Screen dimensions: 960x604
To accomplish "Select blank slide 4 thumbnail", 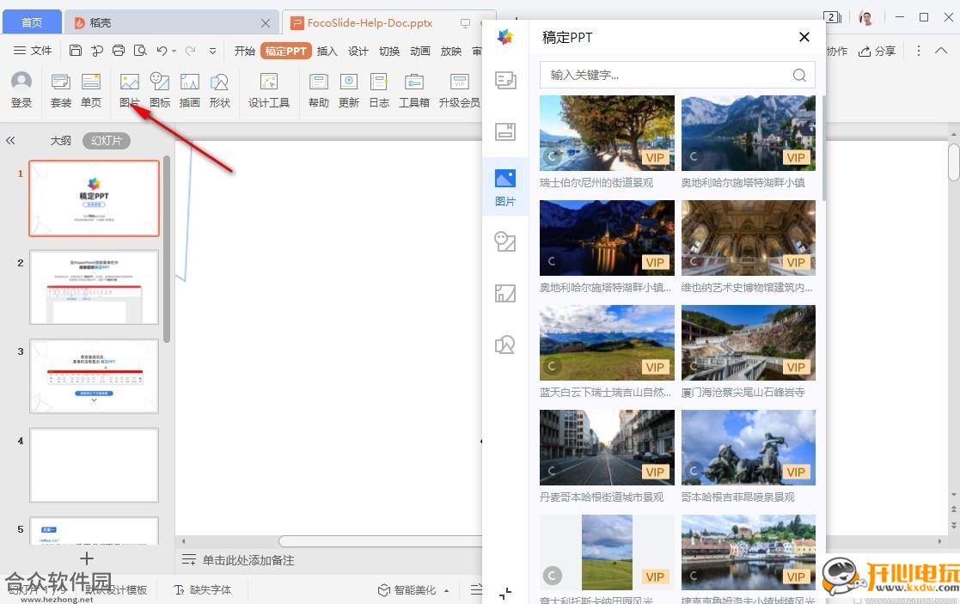I will (x=95, y=465).
